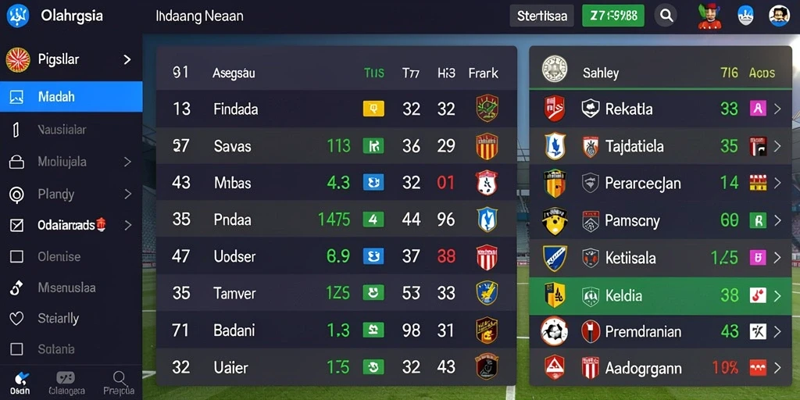Image resolution: width=800 pixels, height=400 pixels.
Task: Check the square box next to Olentise
Action: coord(17,256)
